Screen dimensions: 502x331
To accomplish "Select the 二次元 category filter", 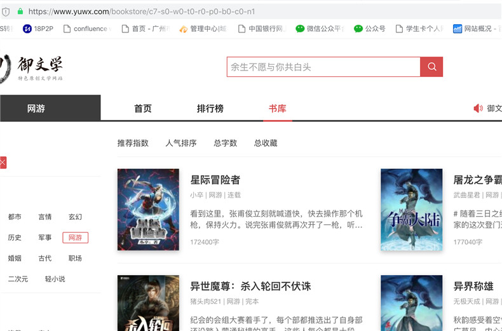I will (x=18, y=279).
